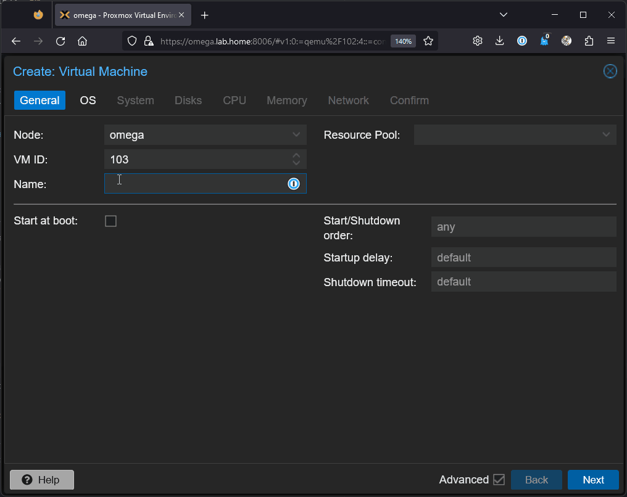627x497 pixels.
Task: Click the Next button
Action: (593, 480)
